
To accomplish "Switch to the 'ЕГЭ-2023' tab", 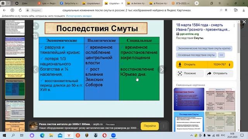I will point(181,3).
